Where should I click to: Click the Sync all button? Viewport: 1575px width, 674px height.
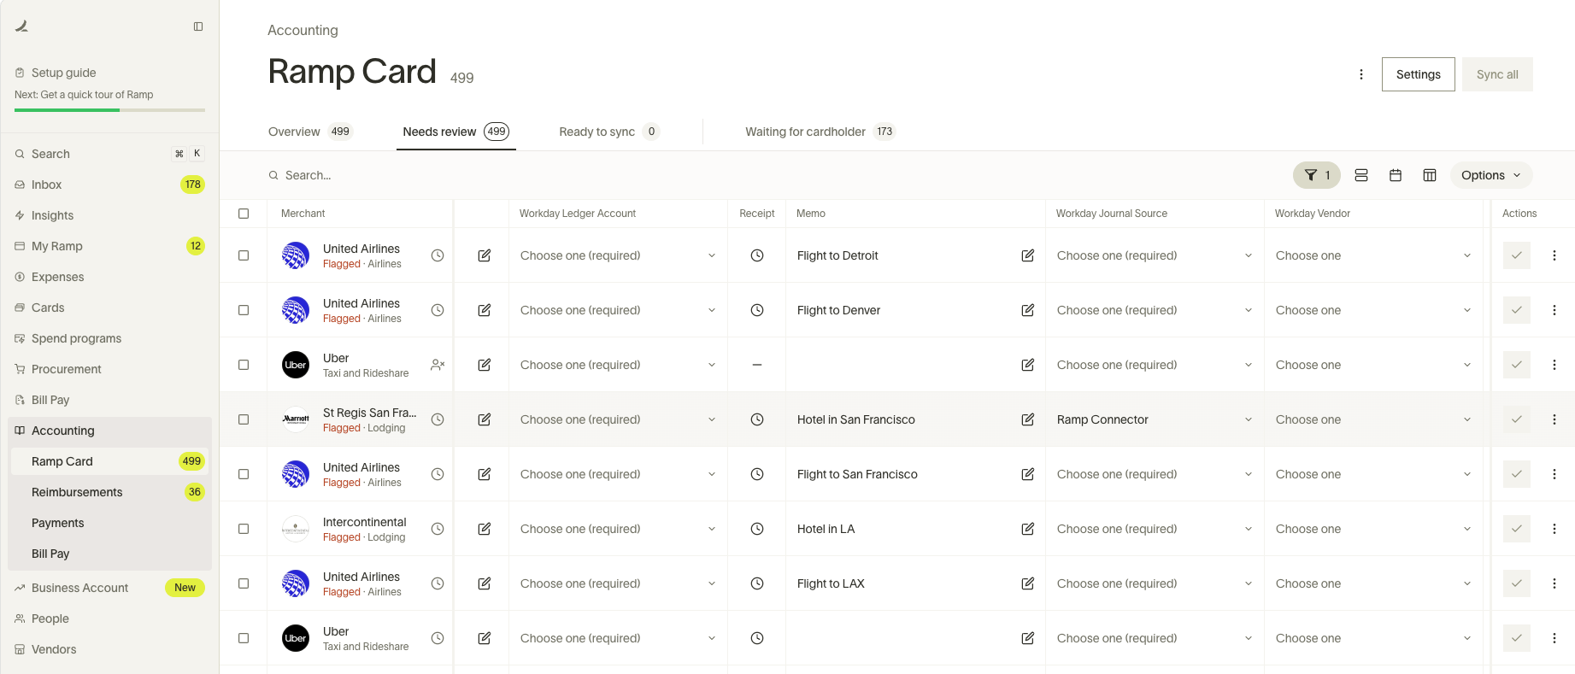1497,74
